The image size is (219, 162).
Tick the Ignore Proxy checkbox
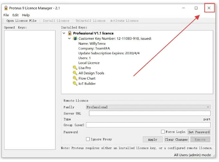pos(88,139)
